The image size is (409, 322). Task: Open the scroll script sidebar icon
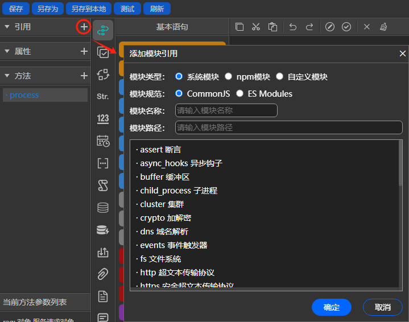pos(103,185)
